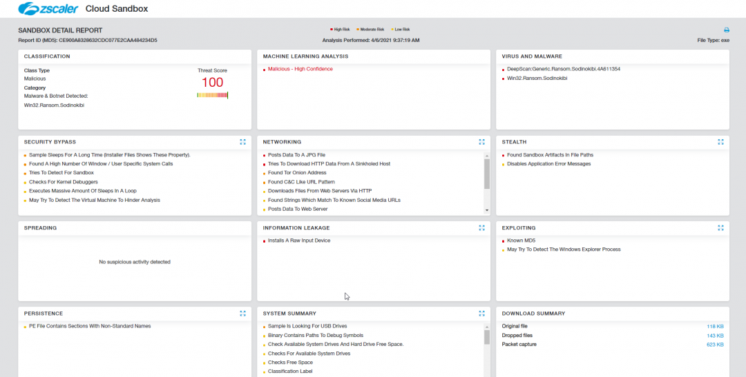
Task: Click the Zscaler logo
Action: click(48, 9)
